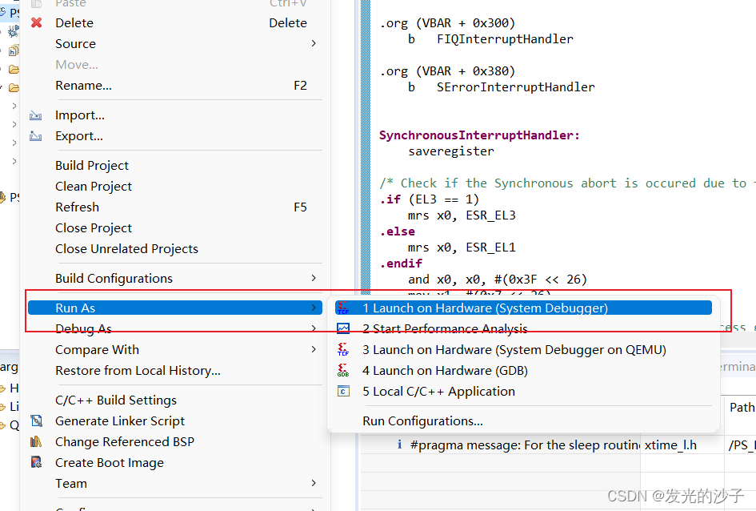Open the Team submenu

tap(175, 483)
